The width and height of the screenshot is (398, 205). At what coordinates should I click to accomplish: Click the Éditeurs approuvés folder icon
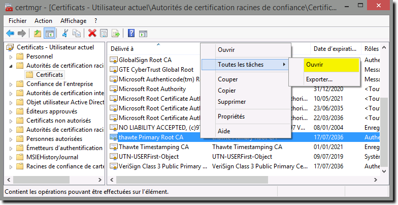point(20,111)
